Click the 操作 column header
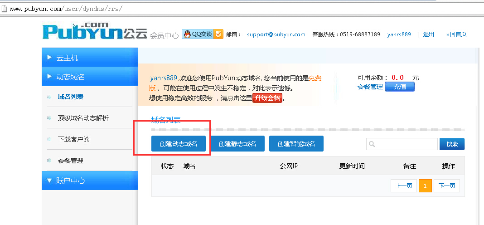The image size is (484, 225). [449, 166]
